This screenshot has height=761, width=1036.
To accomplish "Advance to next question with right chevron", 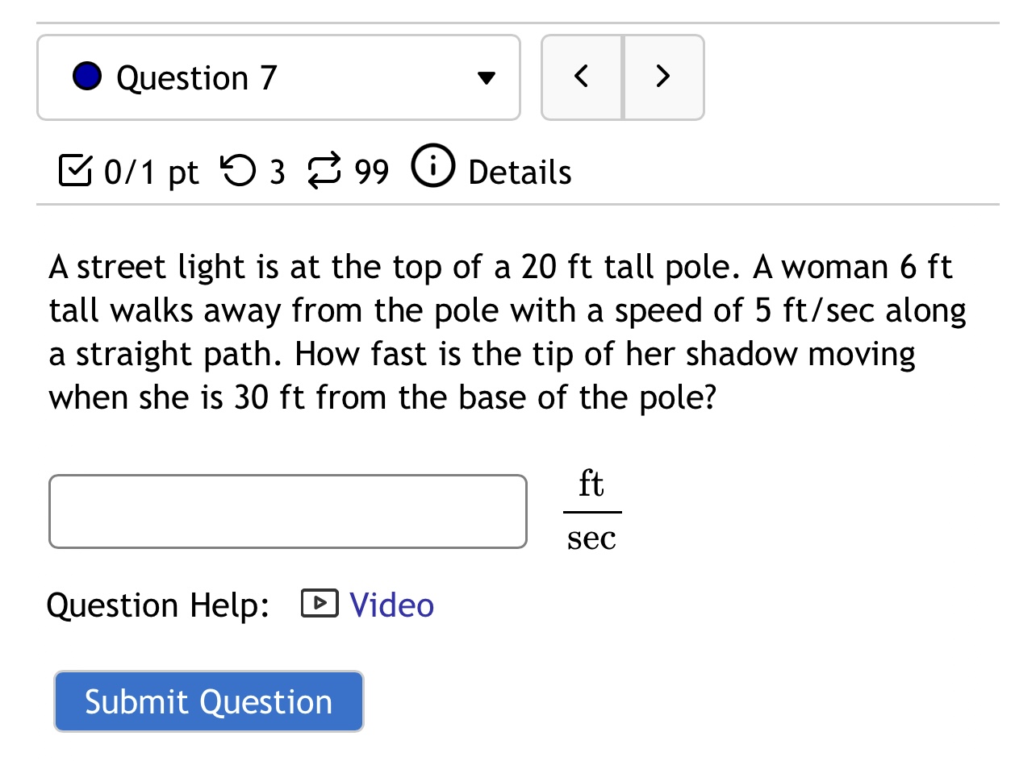I will (x=662, y=76).
